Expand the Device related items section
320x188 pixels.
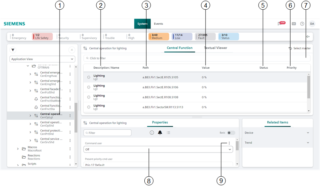click(277, 133)
